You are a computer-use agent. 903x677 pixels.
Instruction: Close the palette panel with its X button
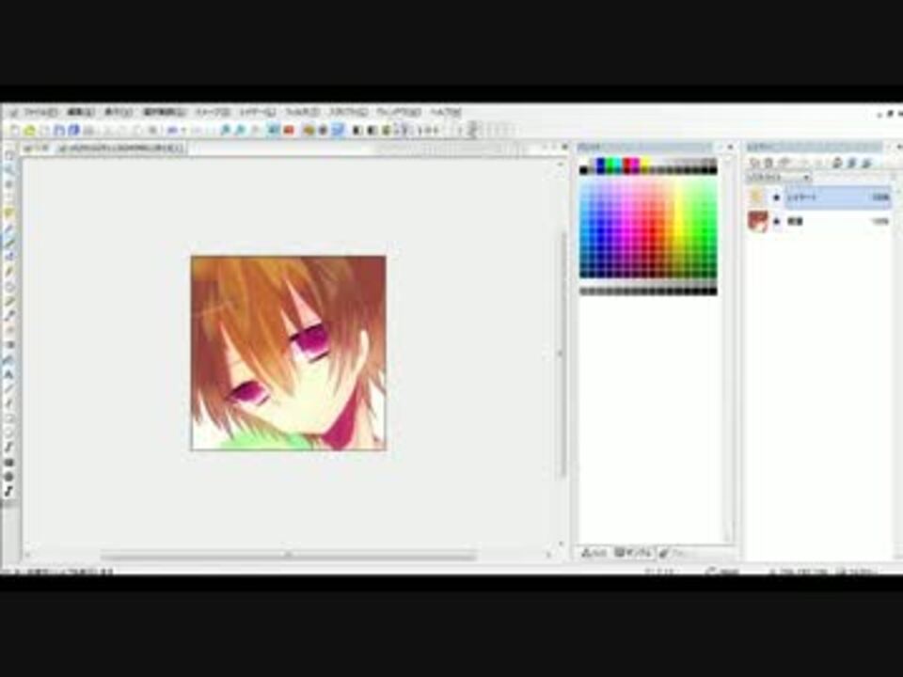(730, 147)
